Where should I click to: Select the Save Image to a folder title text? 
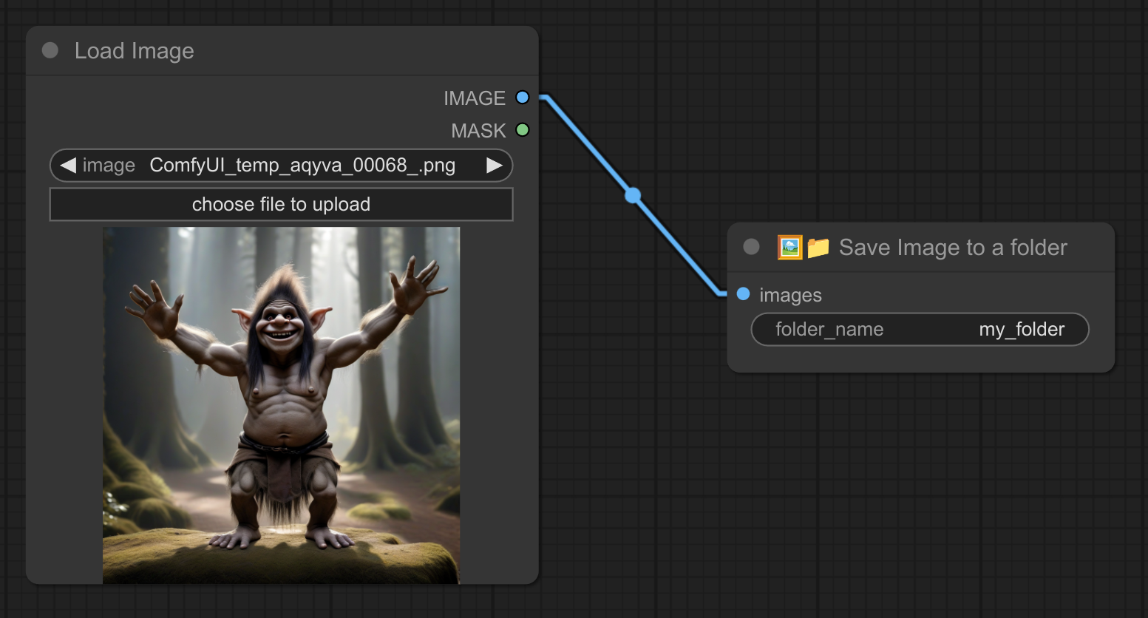tap(952, 248)
